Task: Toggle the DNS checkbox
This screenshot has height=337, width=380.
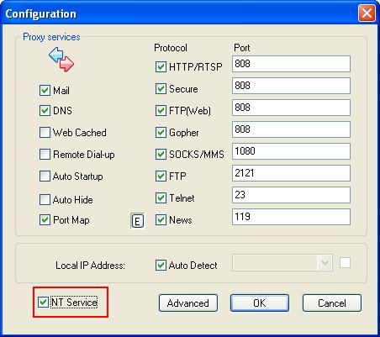Action: [45, 110]
